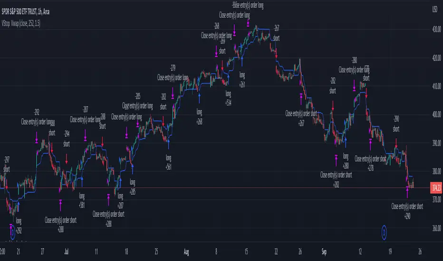Click the 430.00 price axis label
The image size is (443, 261).
(x=436, y=29)
